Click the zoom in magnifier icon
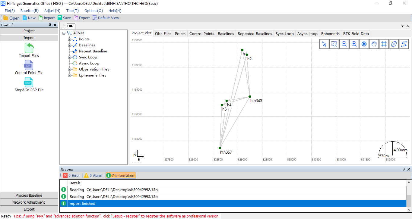412x219 pixels. 354,44
